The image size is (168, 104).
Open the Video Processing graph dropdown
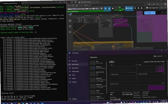pyautogui.click(x=143, y=74)
